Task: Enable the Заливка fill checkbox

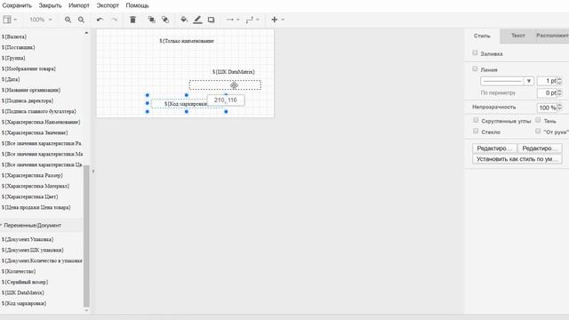Action: 475,53
